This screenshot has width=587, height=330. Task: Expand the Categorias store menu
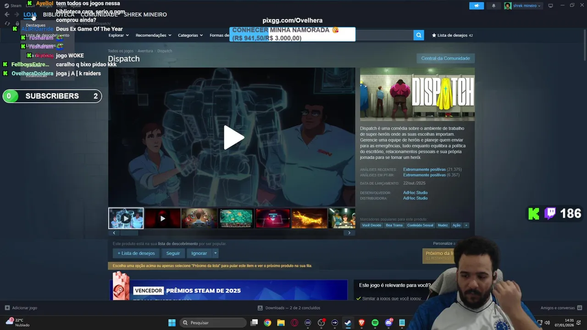pyautogui.click(x=190, y=35)
